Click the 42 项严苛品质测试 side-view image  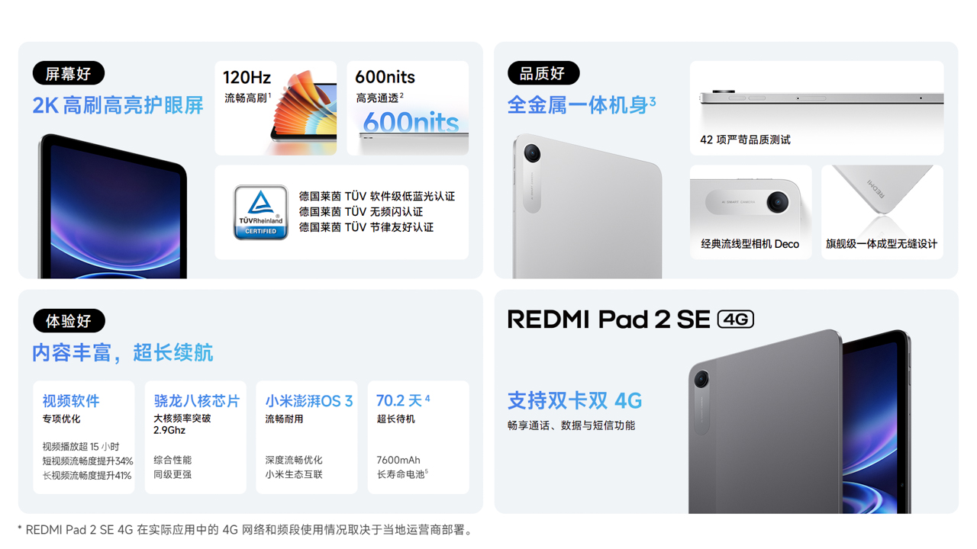click(x=817, y=108)
